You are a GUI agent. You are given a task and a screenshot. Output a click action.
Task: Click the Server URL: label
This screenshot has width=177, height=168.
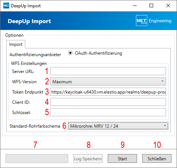pyautogui.click(x=23, y=72)
